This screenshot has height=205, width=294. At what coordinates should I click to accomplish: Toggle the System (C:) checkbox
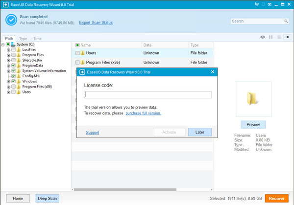pyautogui.click(x=8, y=45)
